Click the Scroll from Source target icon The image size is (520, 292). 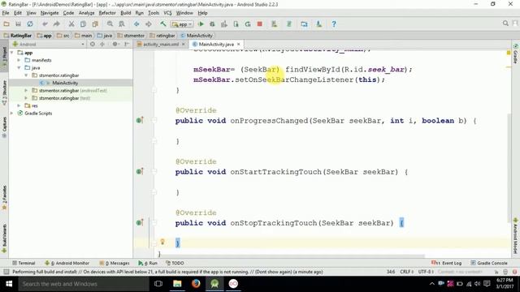tap(93, 44)
